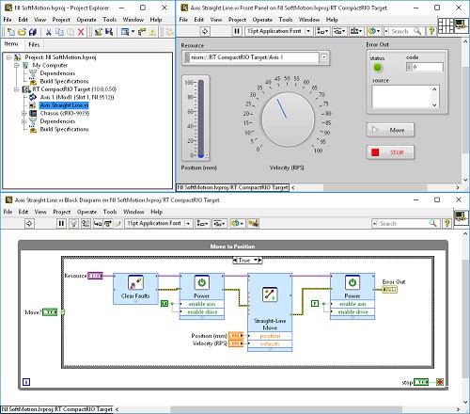Click Position (mm) vertical slider track

point(201,119)
